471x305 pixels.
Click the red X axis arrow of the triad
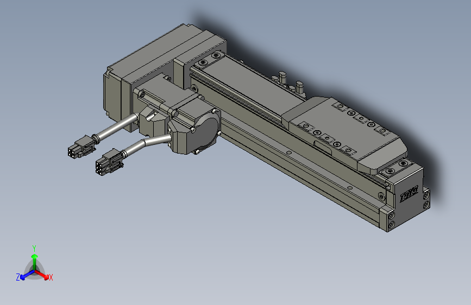click(42, 275)
